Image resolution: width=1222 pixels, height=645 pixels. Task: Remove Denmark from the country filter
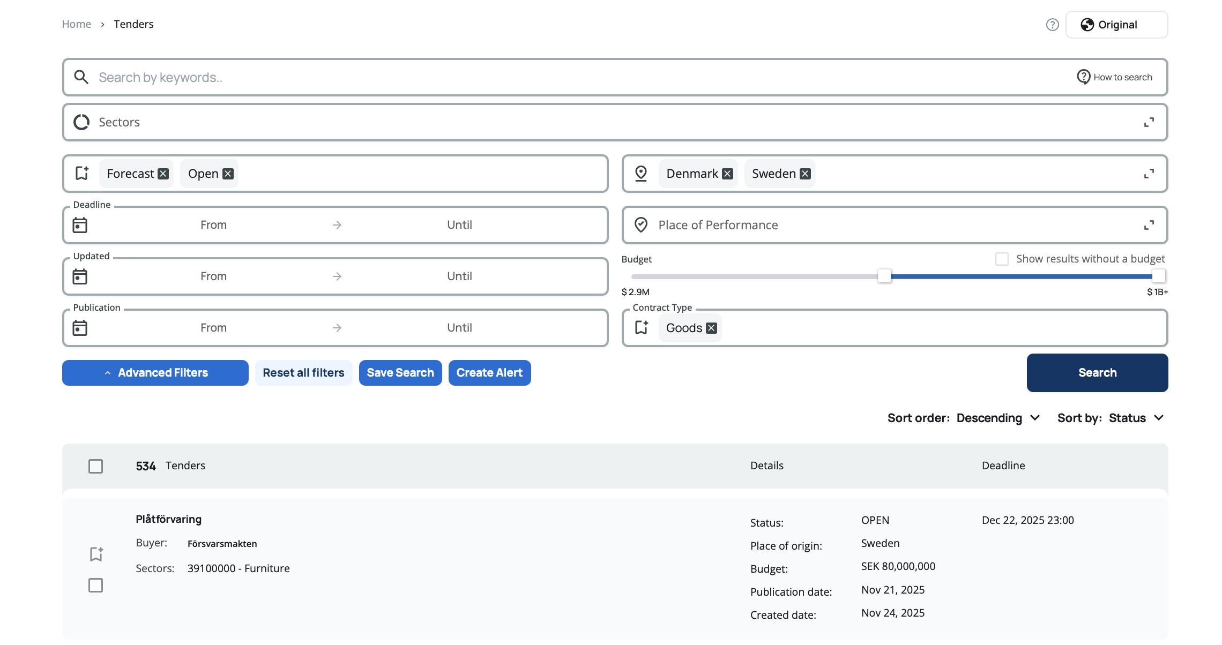click(x=727, y=174)
